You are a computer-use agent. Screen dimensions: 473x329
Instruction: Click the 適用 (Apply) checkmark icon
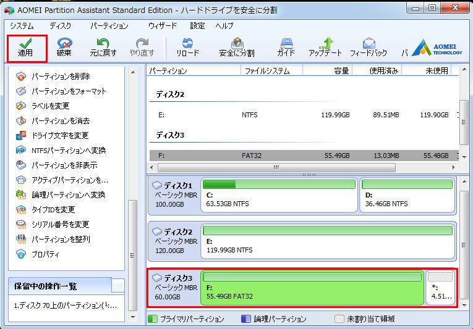click(25, 43)
